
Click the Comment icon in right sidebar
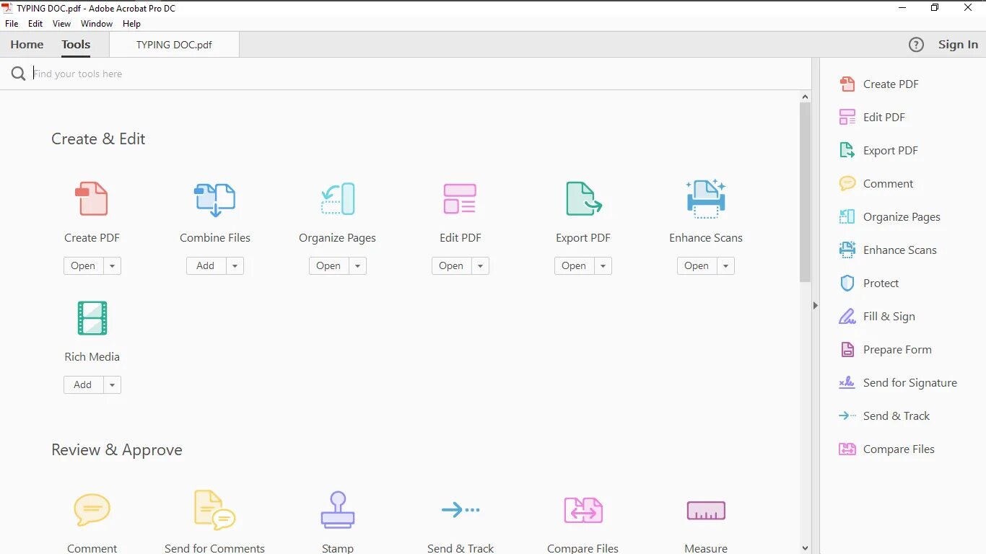847,184
